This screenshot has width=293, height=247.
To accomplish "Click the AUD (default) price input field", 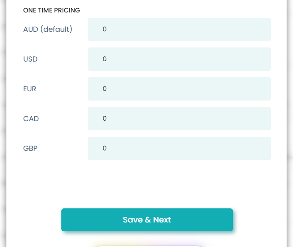I will coord(179,29).
